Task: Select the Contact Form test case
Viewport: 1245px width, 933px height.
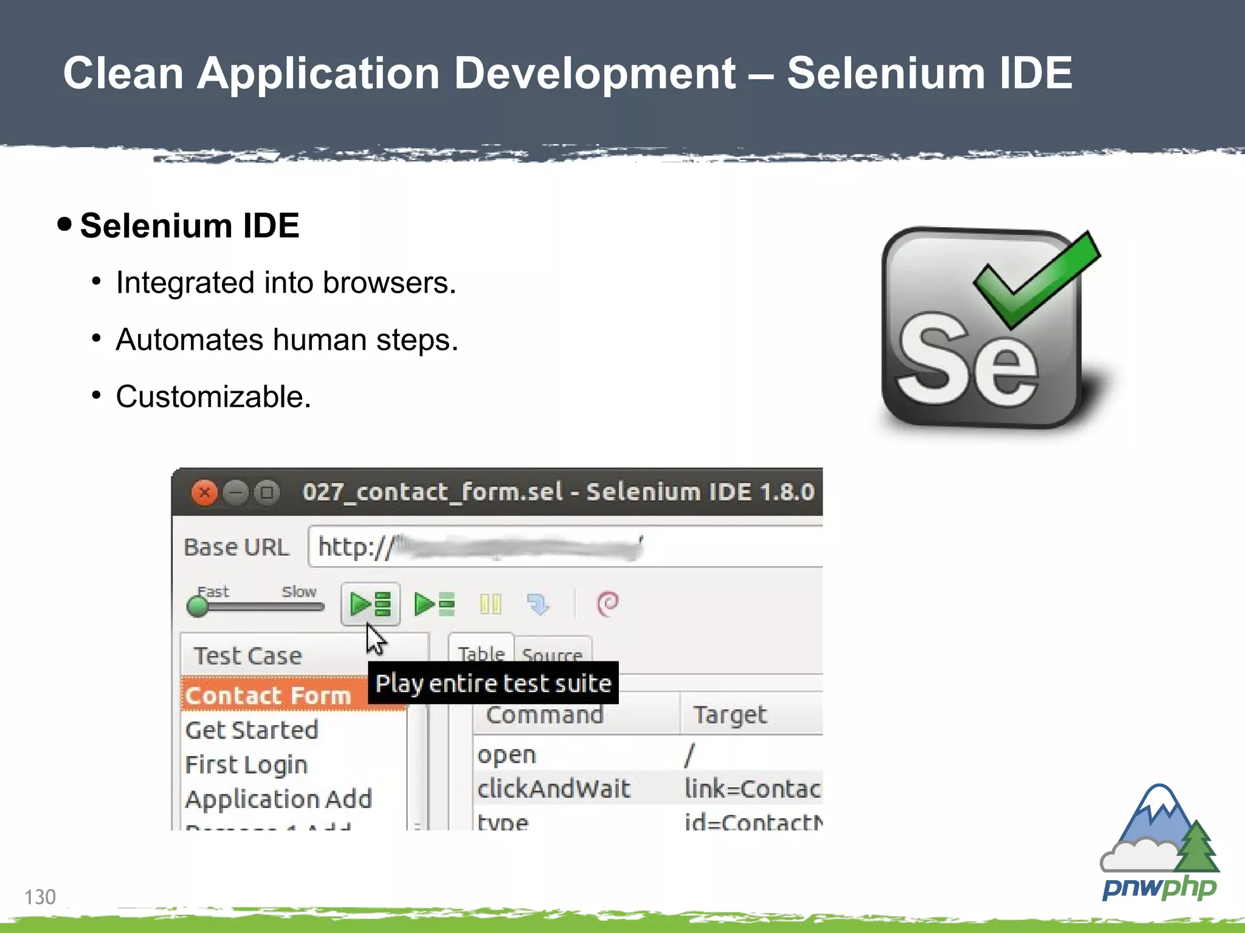Action: (294, 695)
